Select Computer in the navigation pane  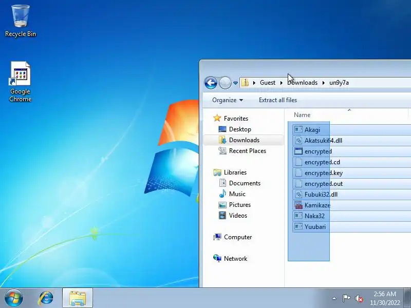238,237
